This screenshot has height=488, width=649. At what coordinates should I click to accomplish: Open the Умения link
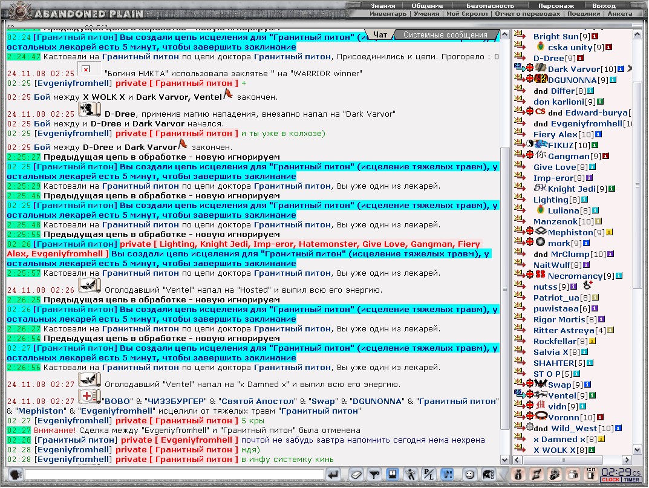pyautogui.click(x=426, y=14)
